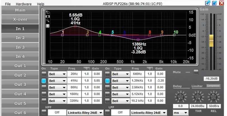Open Type dropdown for the 80Hz band

pos(57,87)
